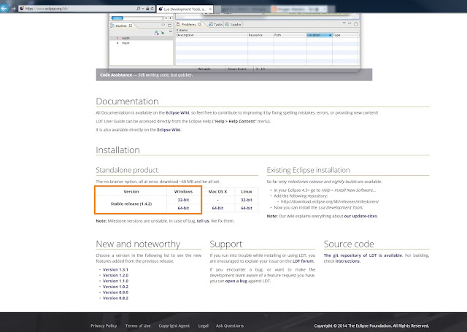
Task: Click the 'New and noteworthy' heading
Action: [138, 244]
